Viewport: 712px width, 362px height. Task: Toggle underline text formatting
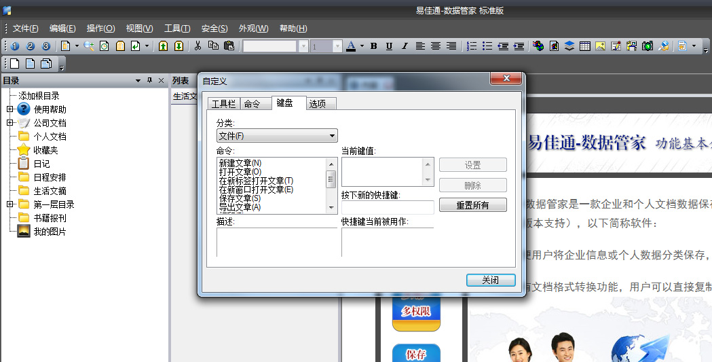pos(389,46)
